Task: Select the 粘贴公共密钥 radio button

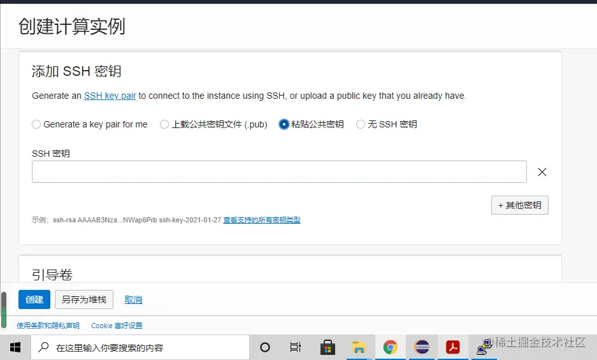Action: coord(284,124)
